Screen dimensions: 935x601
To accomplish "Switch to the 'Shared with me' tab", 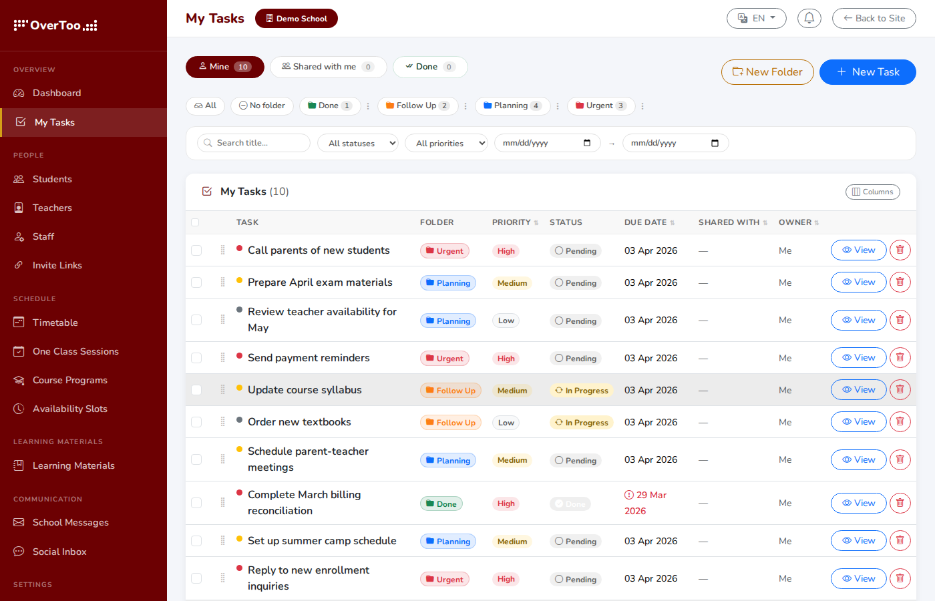I will [329, 67].
